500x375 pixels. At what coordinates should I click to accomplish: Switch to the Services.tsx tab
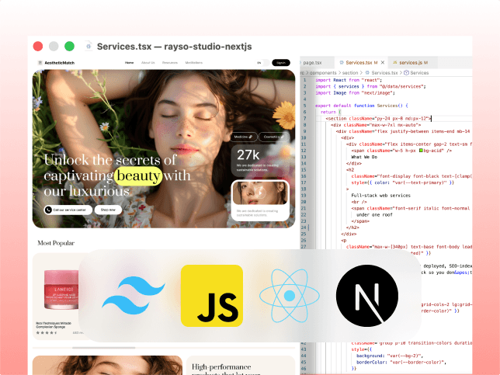pos(362,62)
